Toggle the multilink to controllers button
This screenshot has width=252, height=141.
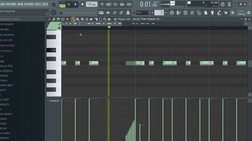[x=128, y=13]
